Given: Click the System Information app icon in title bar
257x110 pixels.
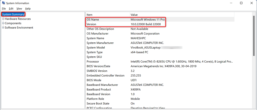Looking at the screenshot, I should [x=3, y=3].
